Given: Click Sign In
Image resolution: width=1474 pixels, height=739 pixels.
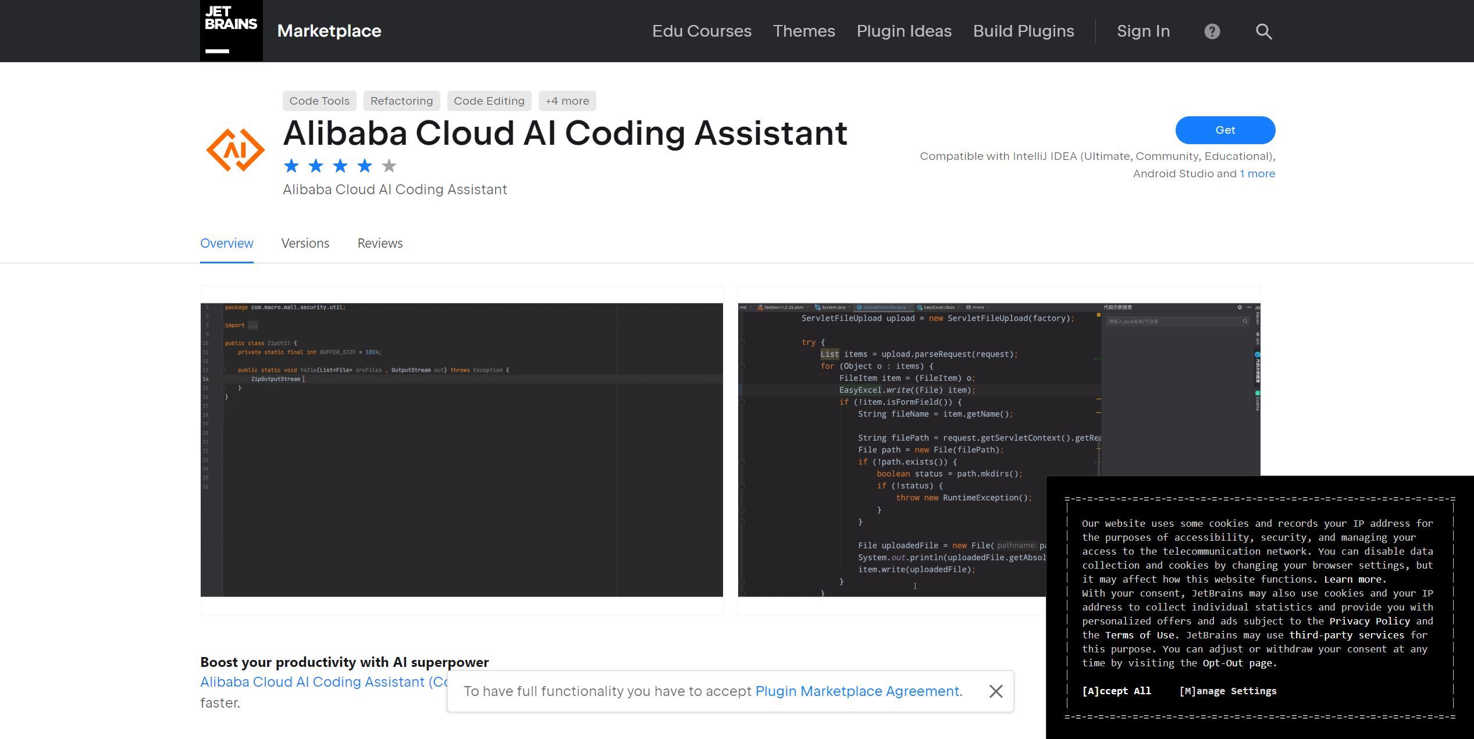Looking at the screenshot, I should click(x=1142, y=31).
